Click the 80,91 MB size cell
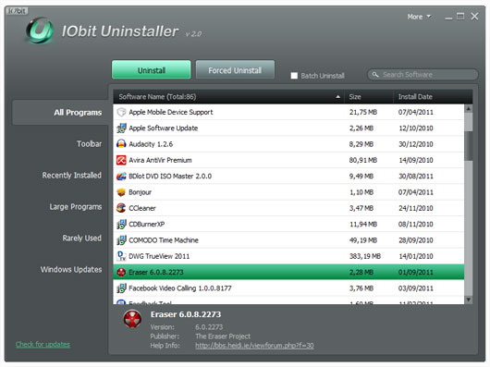This screenshot has height=367, width=490. coord(363,160)
